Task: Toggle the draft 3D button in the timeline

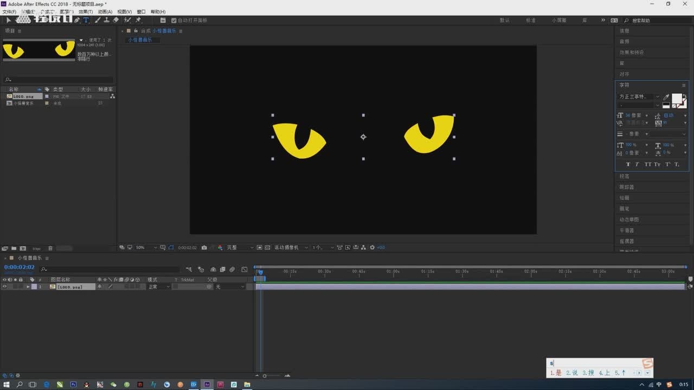Action: (201, 269)
